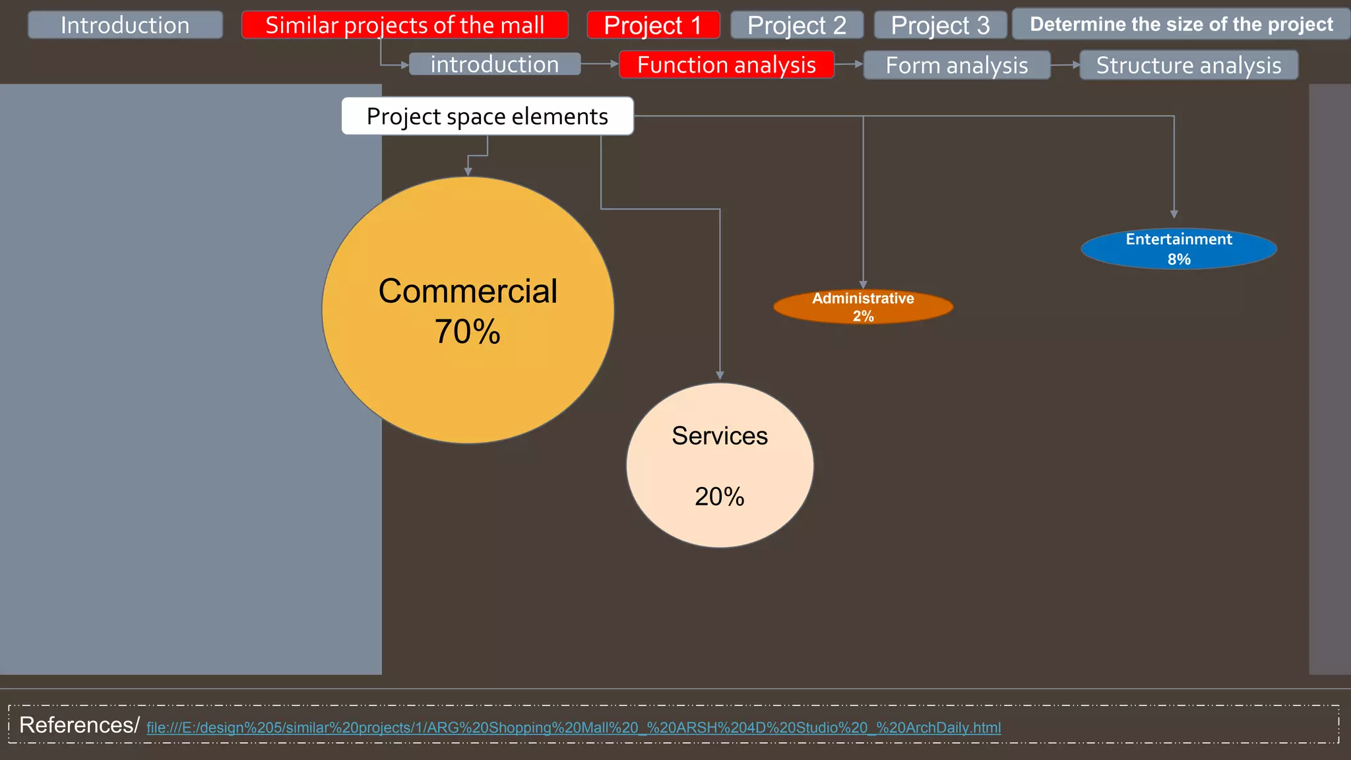Select the Function analysis step
The width and height of the screenshot is (1351, 760).
(x=726, y=65)
